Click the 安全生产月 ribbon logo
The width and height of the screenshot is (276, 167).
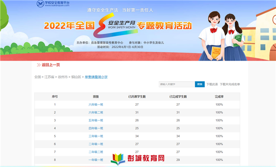coord(115,25)
